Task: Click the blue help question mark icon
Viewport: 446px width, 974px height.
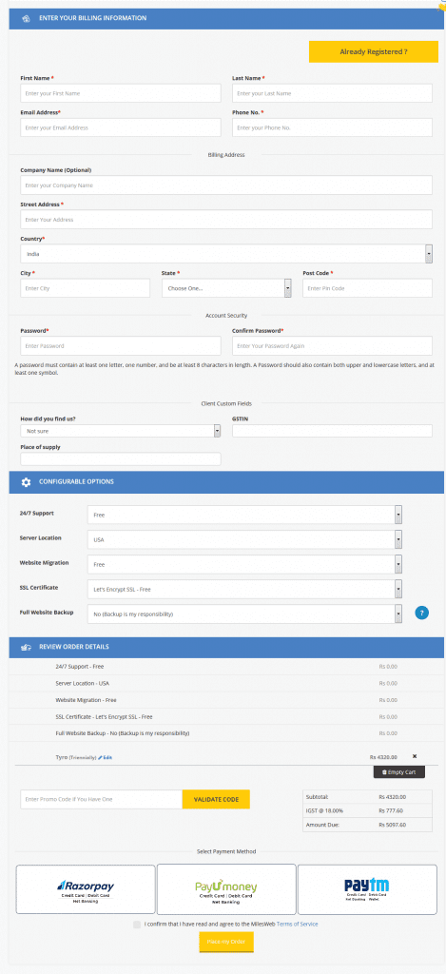Action: coord(422,614)
